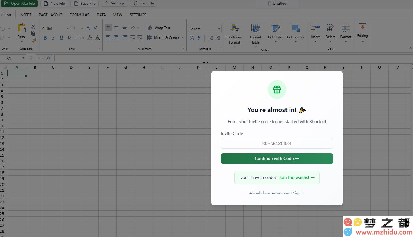Click Join the waitlist link
Viewport: 413px width, 237px height.
[297, 178]
